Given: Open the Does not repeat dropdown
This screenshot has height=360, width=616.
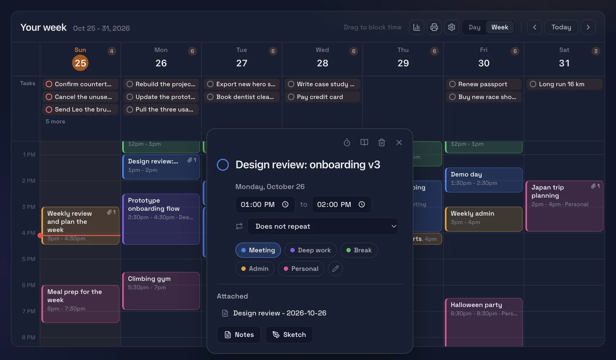Looking at the screenshot, I should point(323,226).
